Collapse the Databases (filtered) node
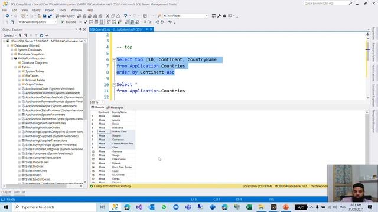The height and width of the screenshot is (212, 378). [x=8, y=45]
